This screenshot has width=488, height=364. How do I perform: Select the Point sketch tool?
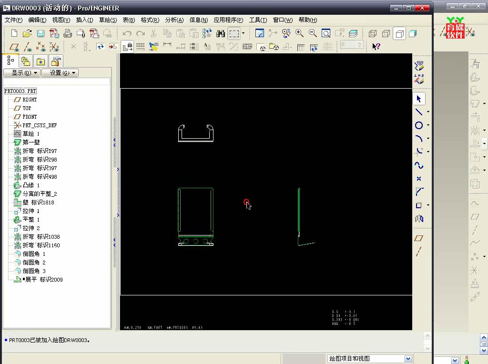pos(419,179)
